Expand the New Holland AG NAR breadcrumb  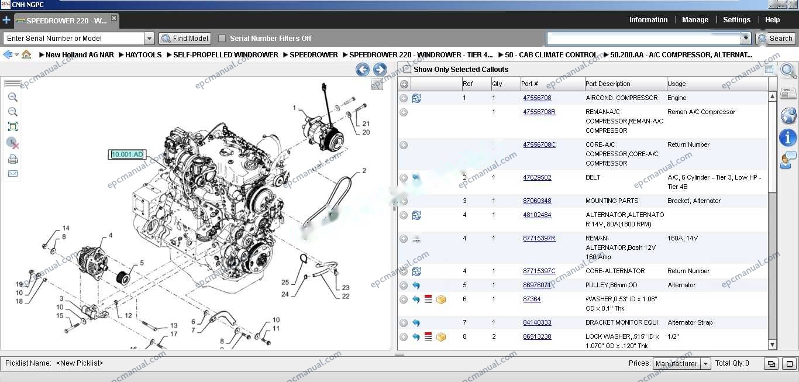[x=42, y=55]
